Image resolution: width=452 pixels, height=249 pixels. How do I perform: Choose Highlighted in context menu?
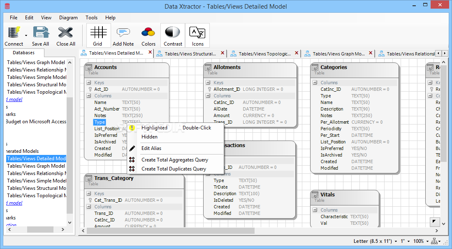pos(176,128)
